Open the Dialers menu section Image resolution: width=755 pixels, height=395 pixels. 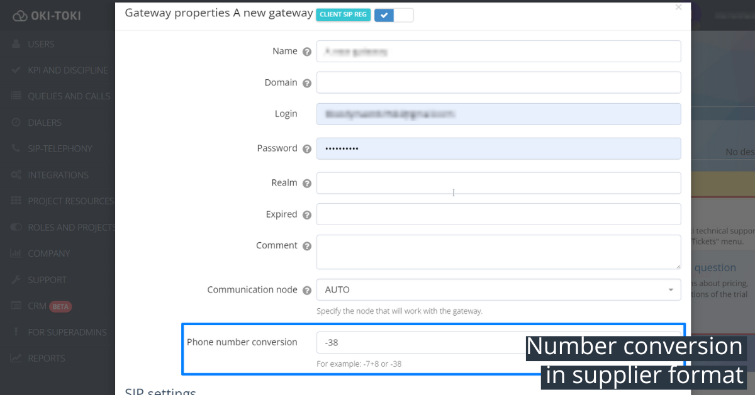pos(45,123)
